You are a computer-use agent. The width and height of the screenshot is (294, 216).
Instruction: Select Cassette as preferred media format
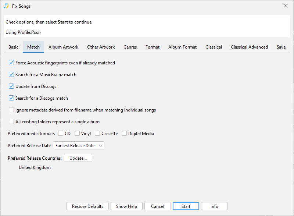[x=97, y=133]
